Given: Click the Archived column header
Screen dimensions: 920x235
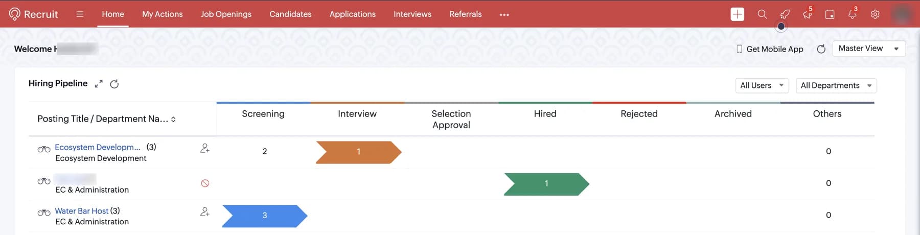Looking at the screenshot, I should pos(733,114).
